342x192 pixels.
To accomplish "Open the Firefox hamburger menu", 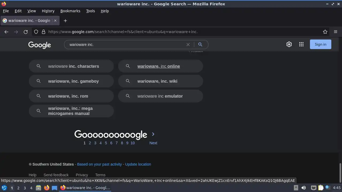I will (x=336, y=32).
